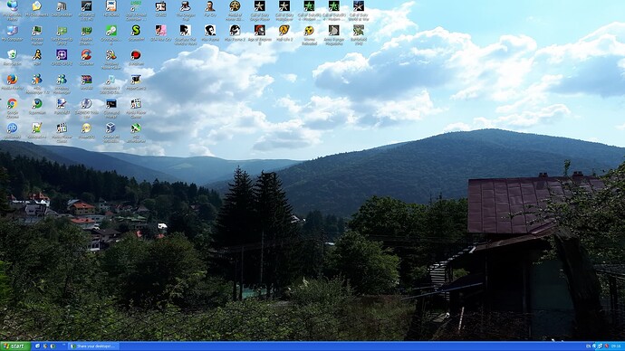Select the Recycle Bin icon
Image resolution: width=625 pixels, height=351 pixels.
tap(12, 55)
